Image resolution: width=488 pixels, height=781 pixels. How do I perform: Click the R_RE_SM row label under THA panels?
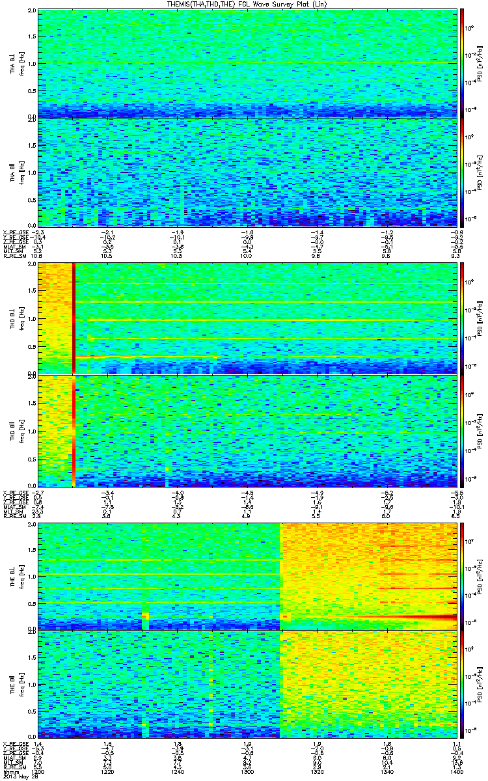pyautogui.click(x=14, y=256)
